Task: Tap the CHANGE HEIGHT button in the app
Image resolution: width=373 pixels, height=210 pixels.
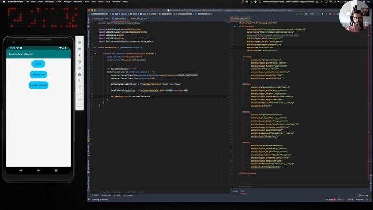Action: [x=38, y=85]
